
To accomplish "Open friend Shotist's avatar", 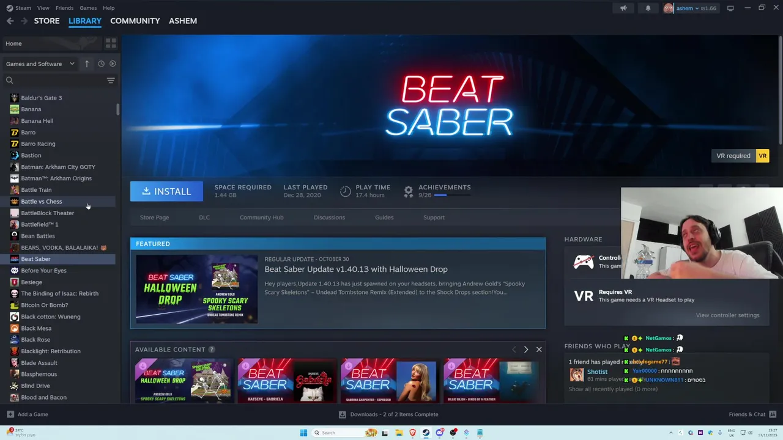I will 576,375.
